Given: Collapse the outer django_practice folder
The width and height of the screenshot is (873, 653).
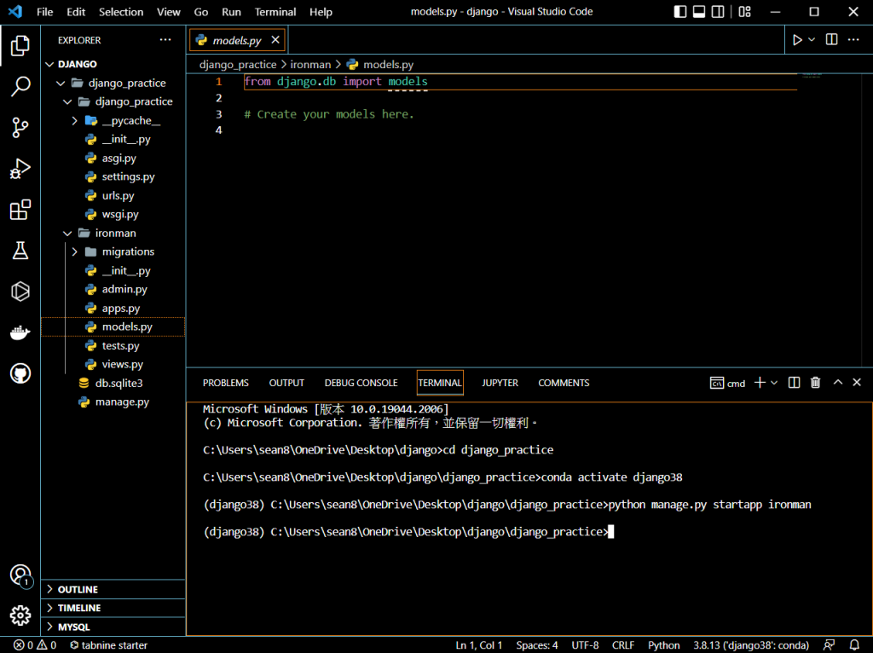Looking at the screenshot, I should [61, 83].
